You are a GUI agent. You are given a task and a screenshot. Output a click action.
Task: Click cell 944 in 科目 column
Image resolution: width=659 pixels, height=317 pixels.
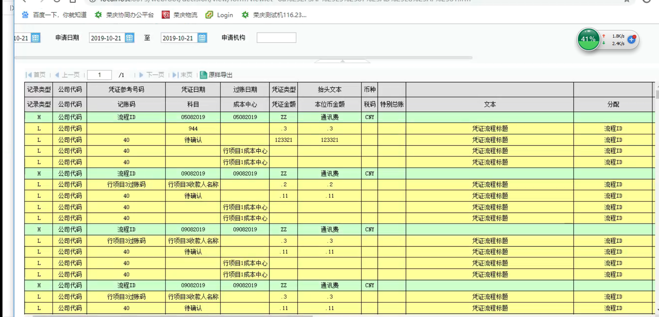(193, 129)
